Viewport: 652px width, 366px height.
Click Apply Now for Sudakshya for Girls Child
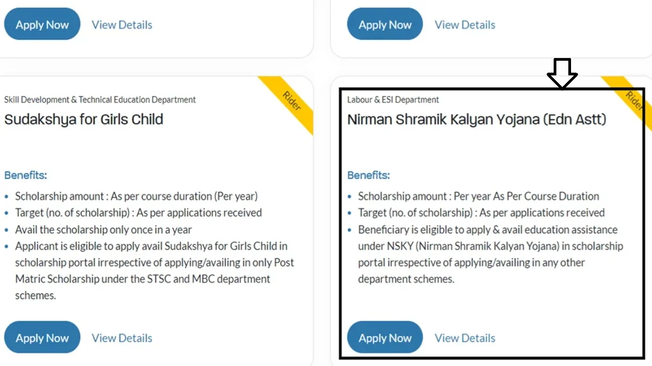[42, 337]
